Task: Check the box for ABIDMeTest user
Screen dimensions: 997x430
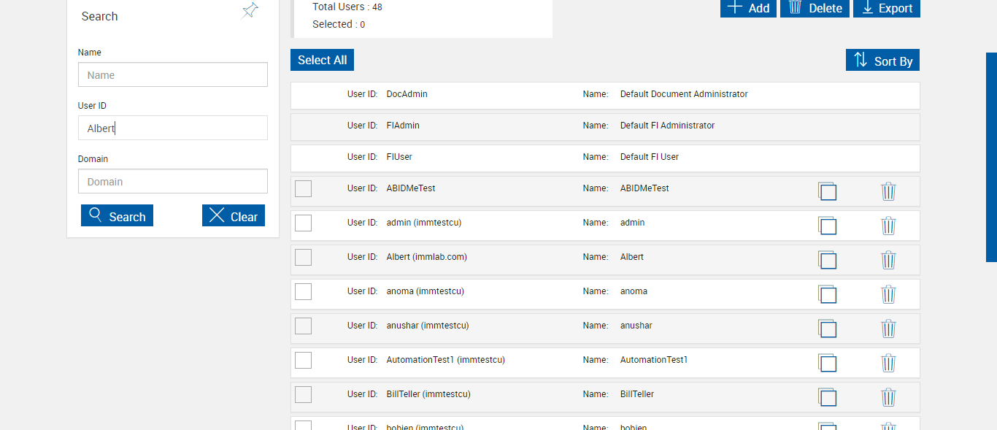Action: [303, 188]
